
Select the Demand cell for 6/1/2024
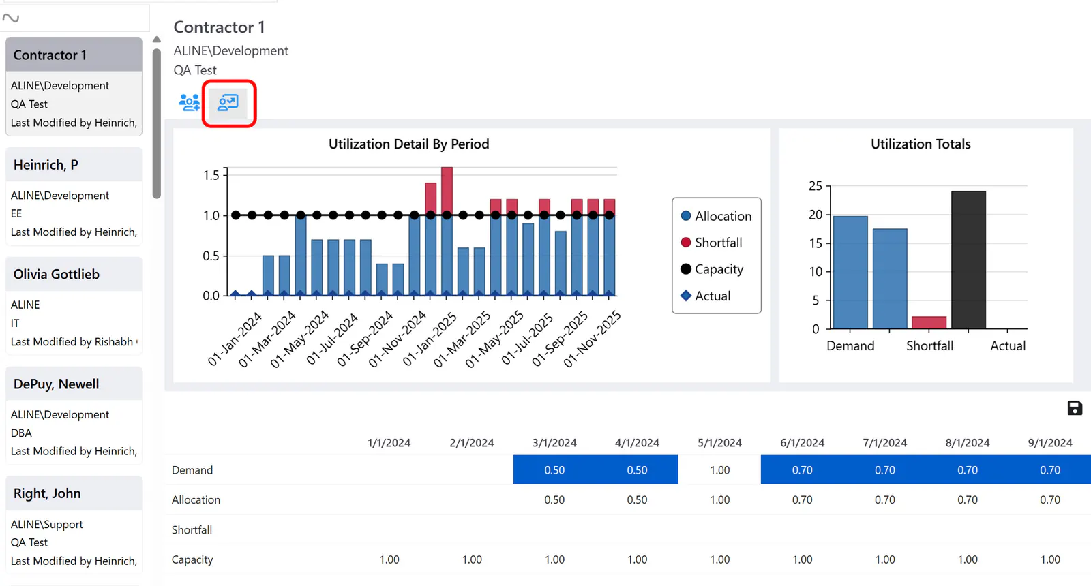coord(802,469)
